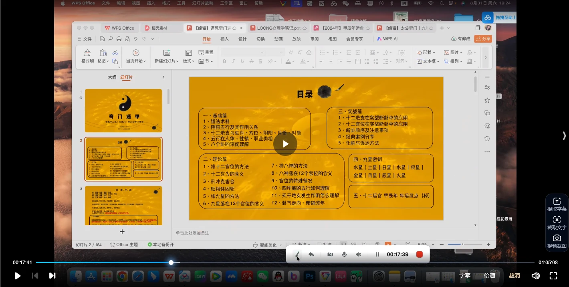Expand the side panel chevron on right edge
This screenshot has width=569, height=287.
564,136
